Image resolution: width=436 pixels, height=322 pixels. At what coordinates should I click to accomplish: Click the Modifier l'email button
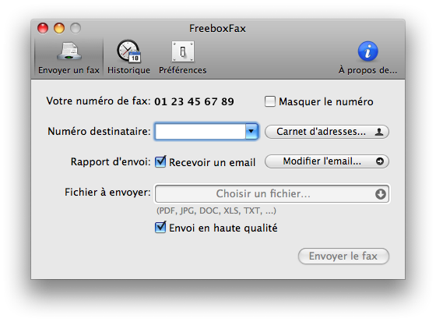pos(327,161)
